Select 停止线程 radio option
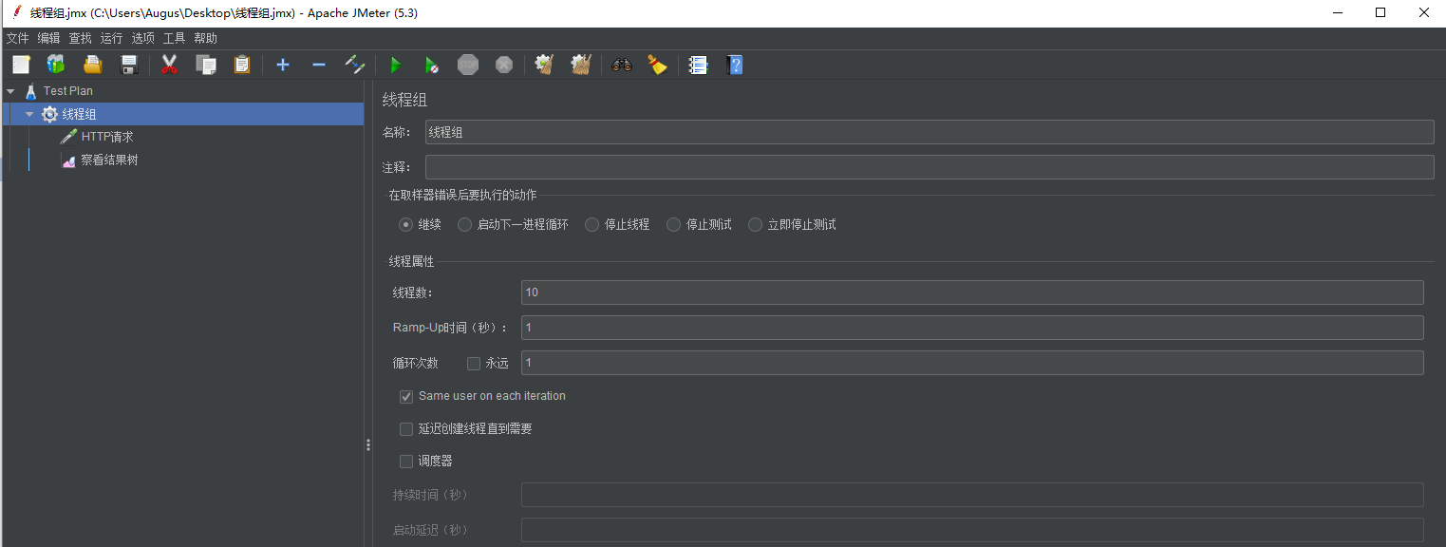Screen dimensions: 1446x547 (x=592, y=225)
